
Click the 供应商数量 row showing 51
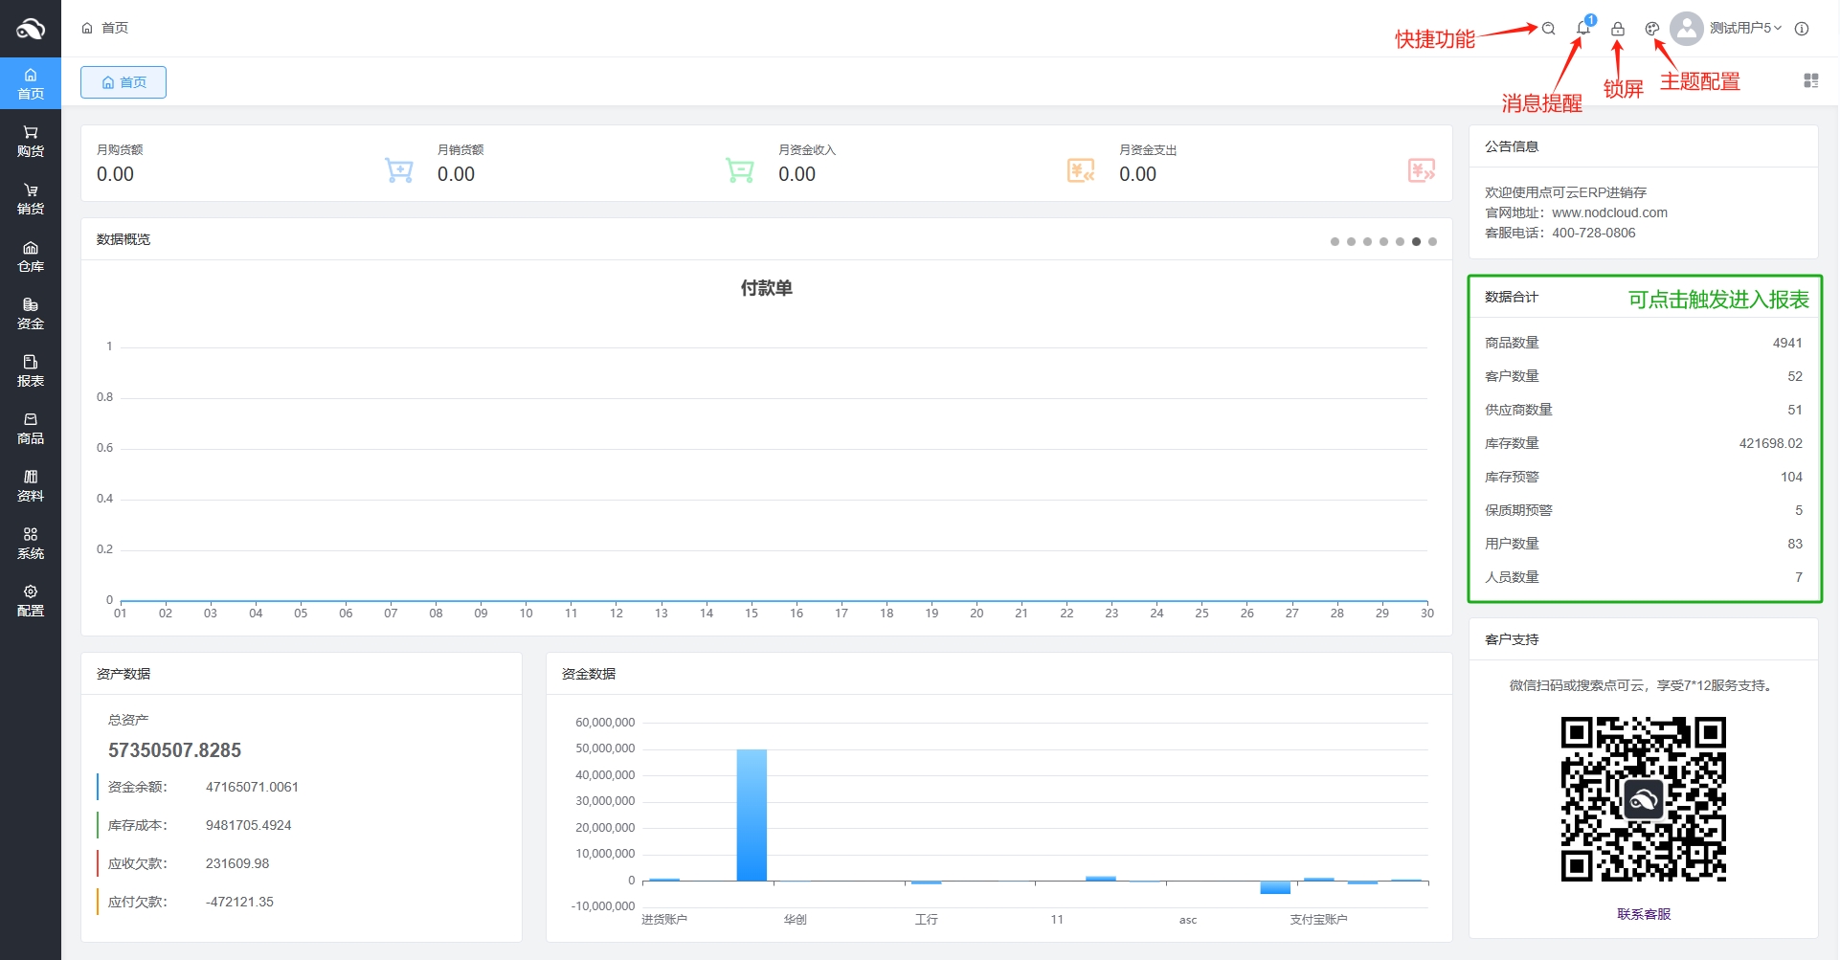coord(1644,410)
